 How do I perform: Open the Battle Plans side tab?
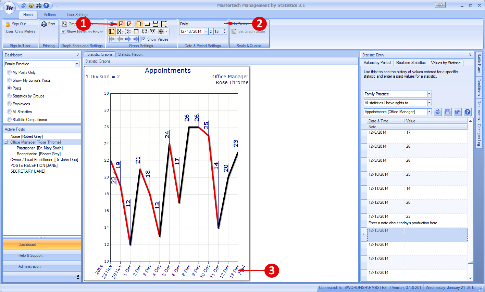pos(479,64)
